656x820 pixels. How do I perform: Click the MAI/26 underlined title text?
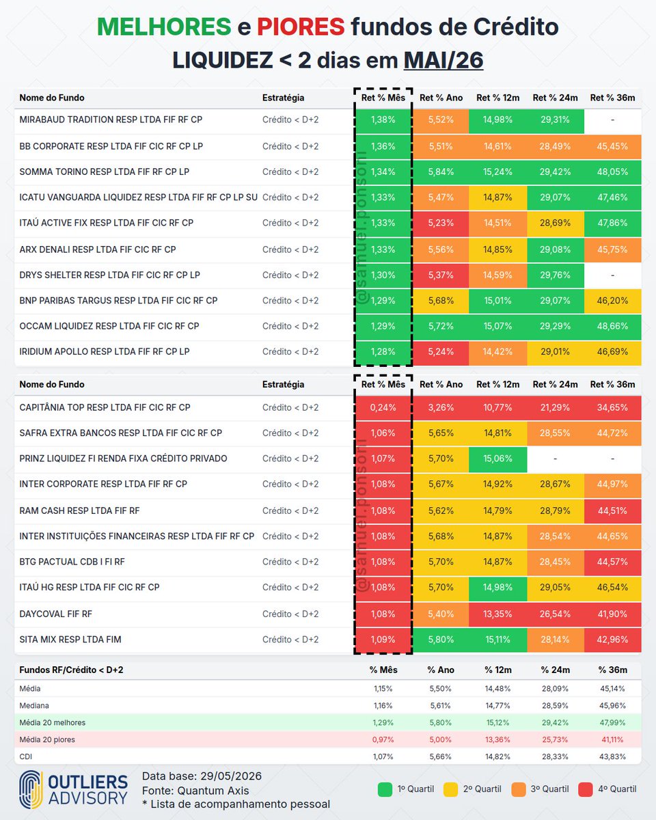pyautogui.click(x=443, y=60)
